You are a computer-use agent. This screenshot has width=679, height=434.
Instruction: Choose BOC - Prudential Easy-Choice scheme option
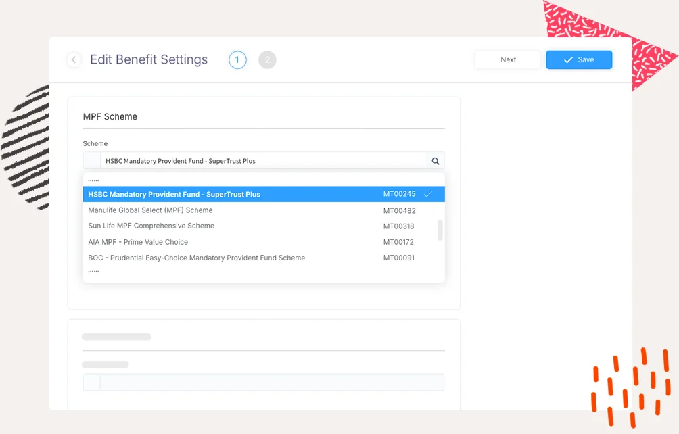coord(197,258)
